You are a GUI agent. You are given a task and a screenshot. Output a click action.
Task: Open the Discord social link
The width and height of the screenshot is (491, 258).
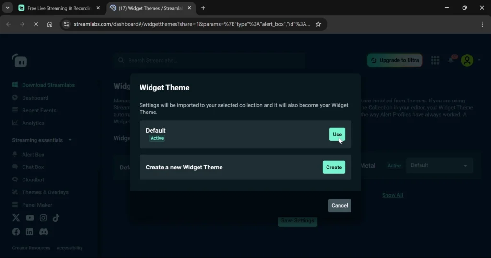(x=44, y=232)
